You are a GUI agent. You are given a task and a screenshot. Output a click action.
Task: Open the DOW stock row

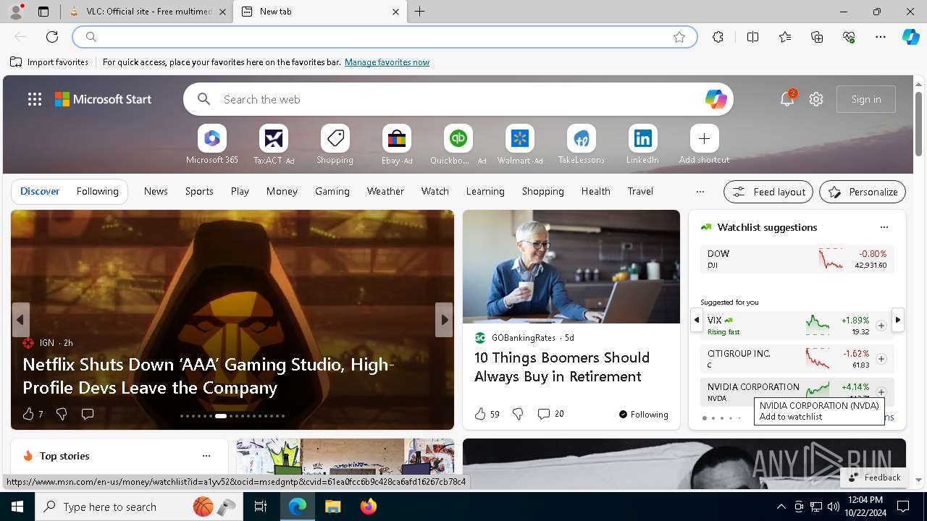[797, 259]
